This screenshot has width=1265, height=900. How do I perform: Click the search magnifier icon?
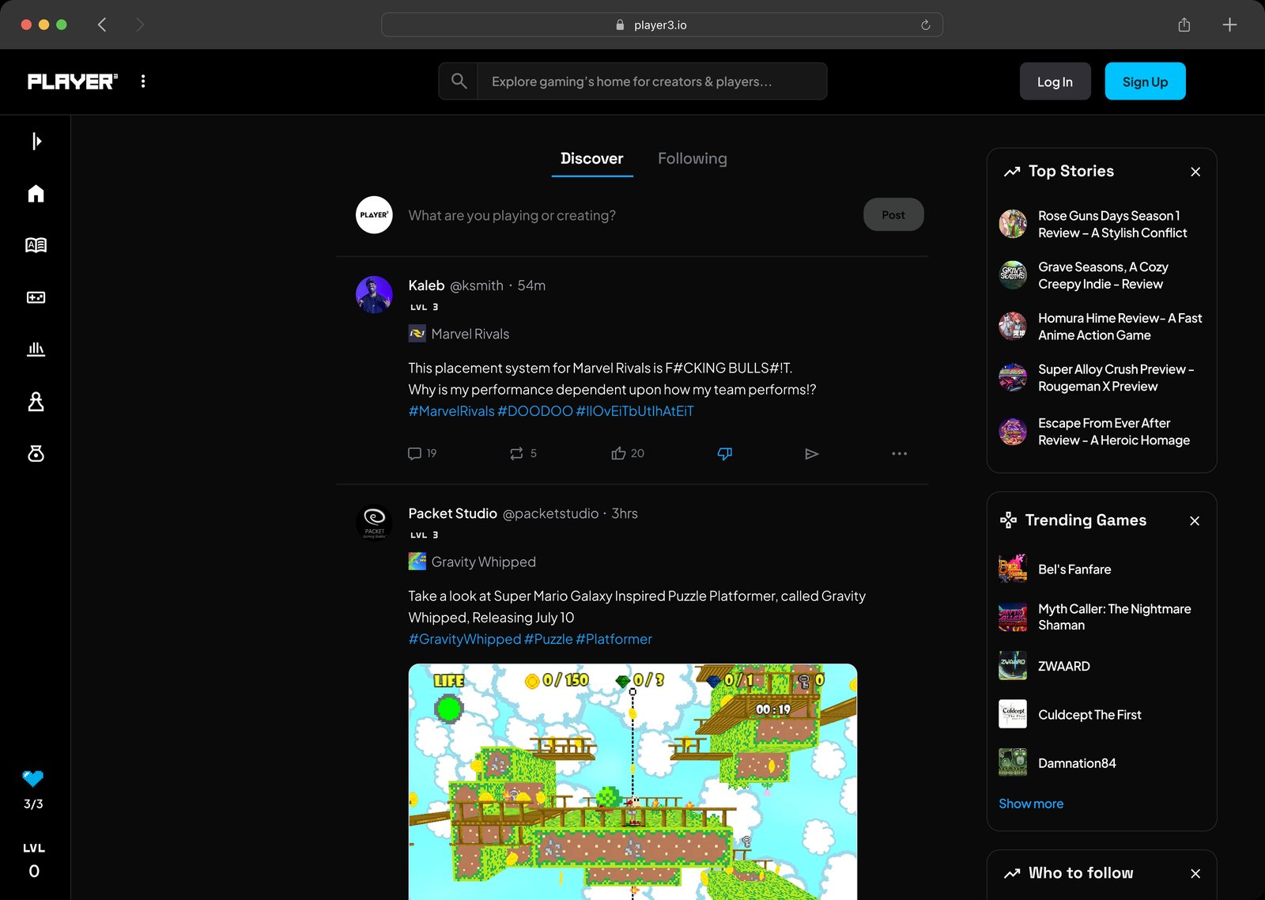click(x=459, y=81)
